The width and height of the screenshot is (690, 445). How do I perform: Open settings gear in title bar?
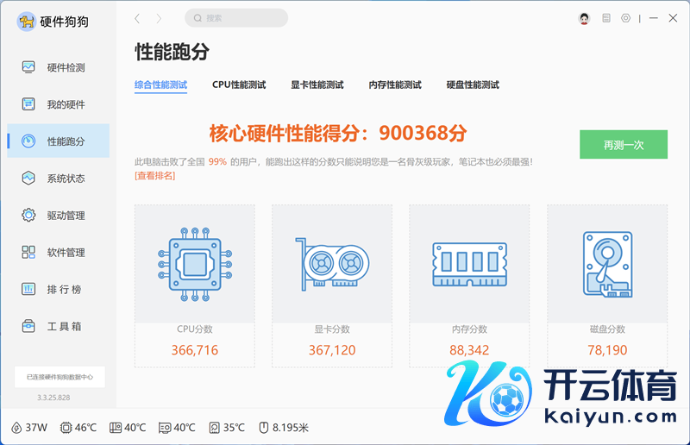(625, 18)
